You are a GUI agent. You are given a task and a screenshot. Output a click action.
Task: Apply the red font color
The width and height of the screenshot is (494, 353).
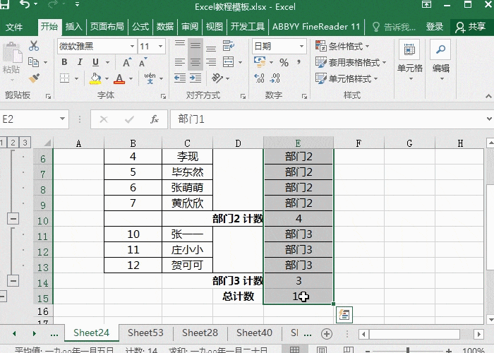point(119,79)
